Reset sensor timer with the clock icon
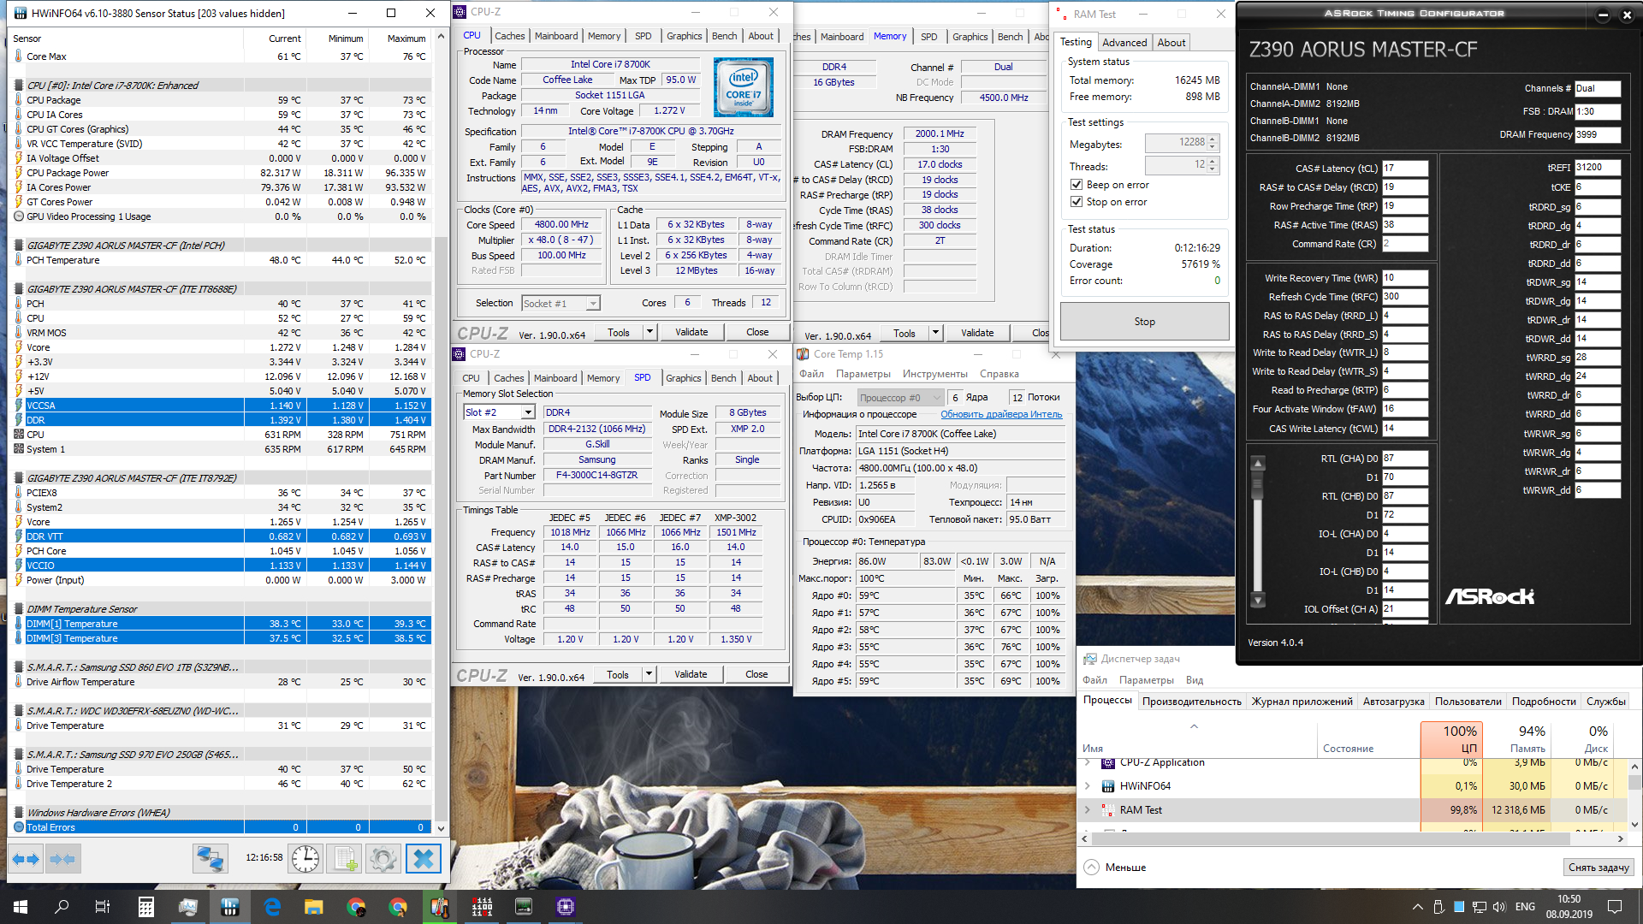This screenshot has height=924, width=1643. coord(305,858)
